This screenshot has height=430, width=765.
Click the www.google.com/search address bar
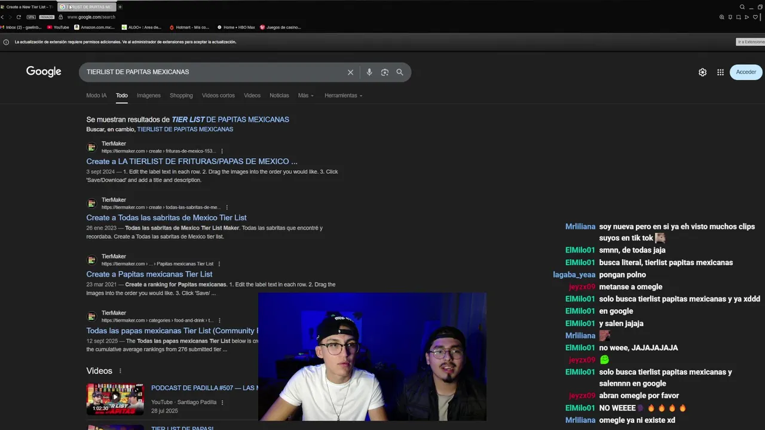click(x=91, y=17)
